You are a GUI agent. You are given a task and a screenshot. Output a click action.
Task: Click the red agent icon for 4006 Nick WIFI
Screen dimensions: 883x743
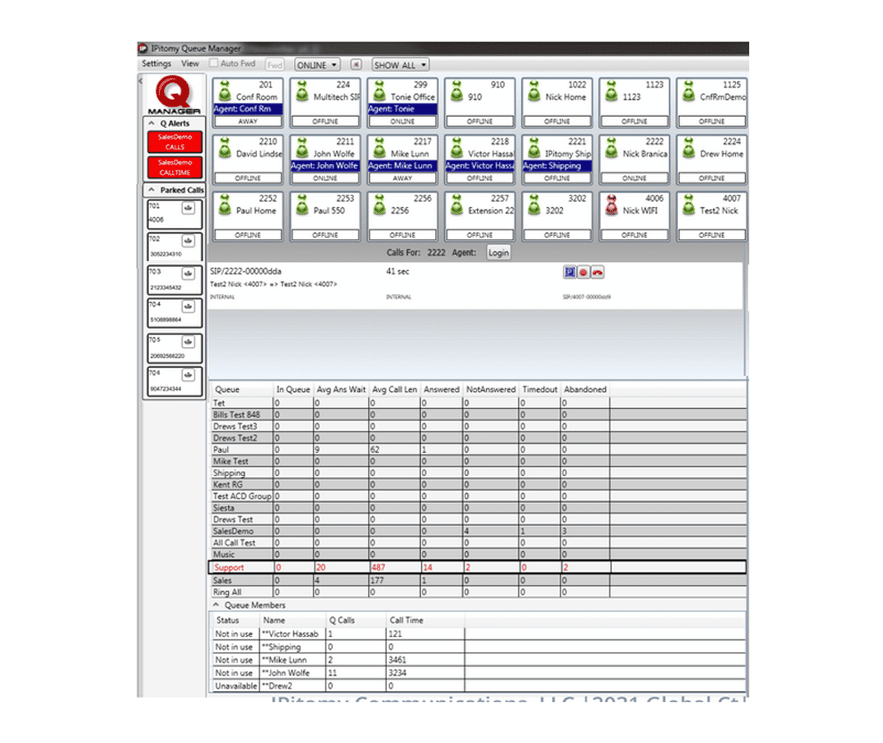tap(611, 205)
